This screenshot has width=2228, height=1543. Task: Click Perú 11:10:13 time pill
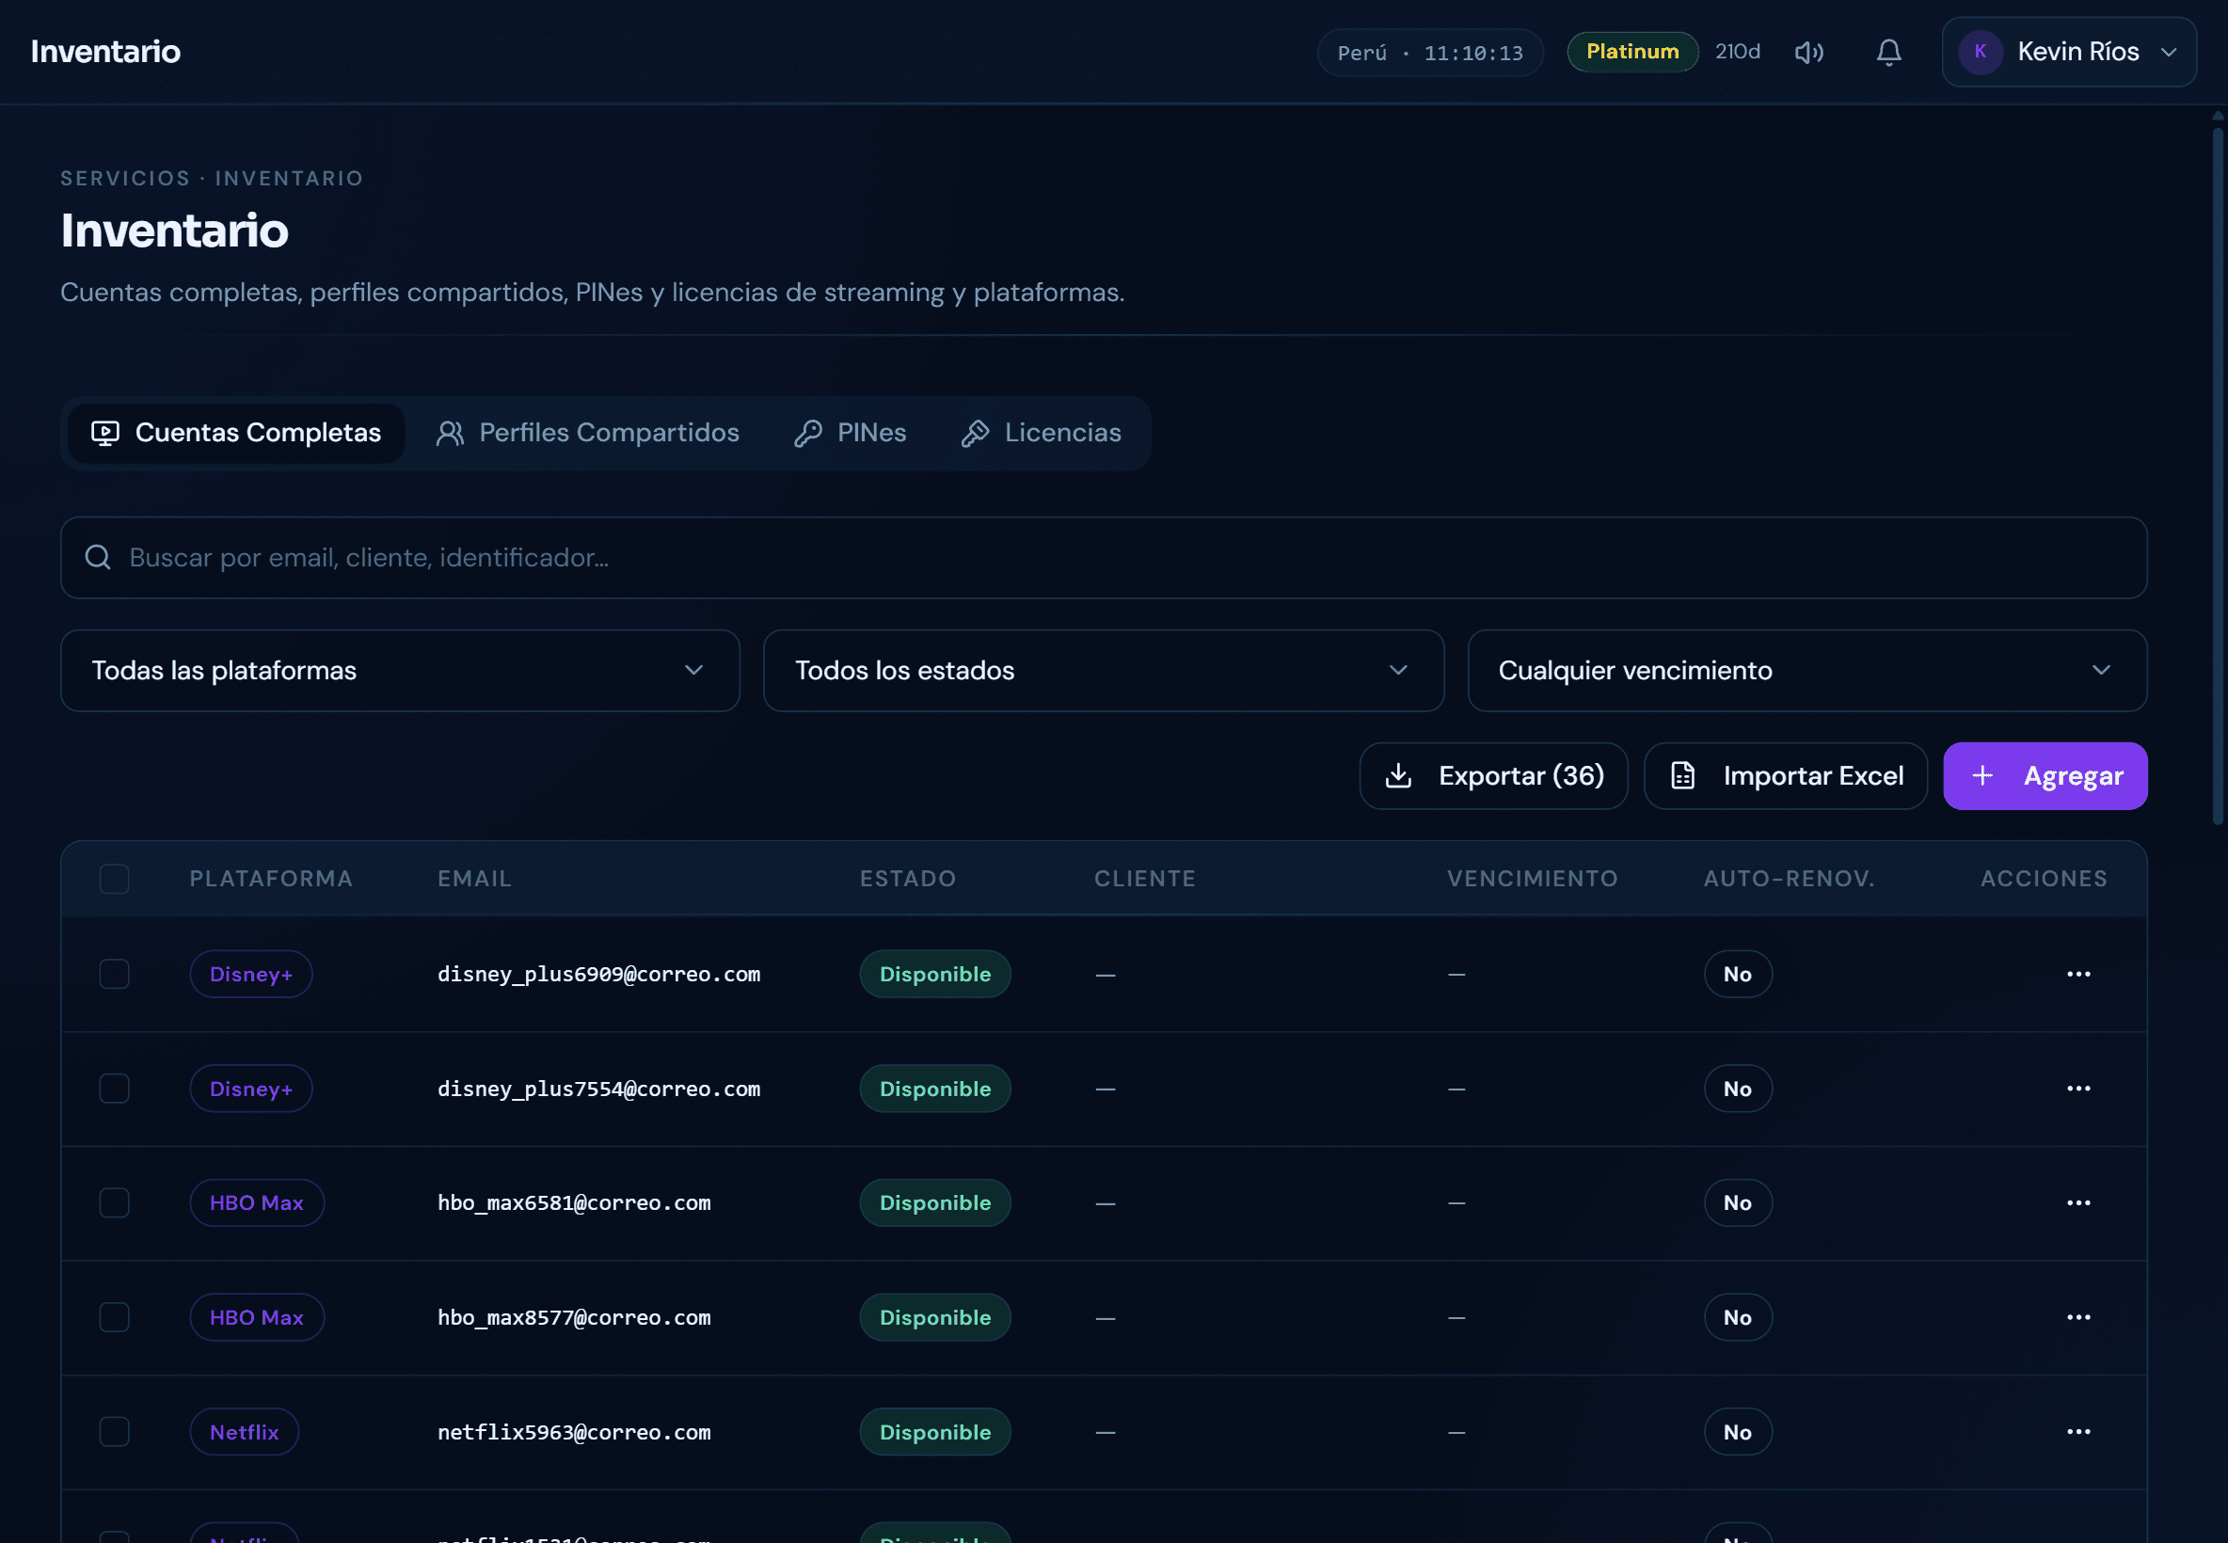[1429, 54]
